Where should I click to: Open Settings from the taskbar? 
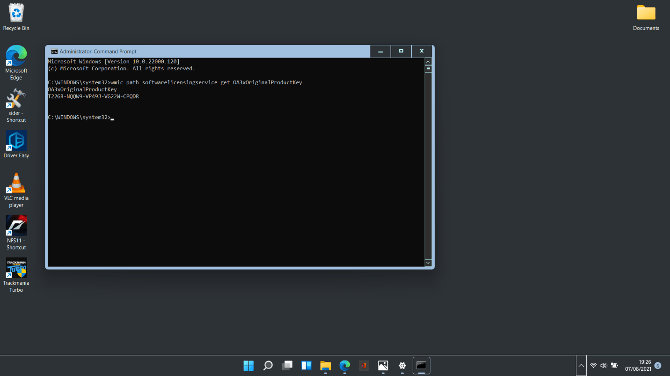[x=402, y=366]
